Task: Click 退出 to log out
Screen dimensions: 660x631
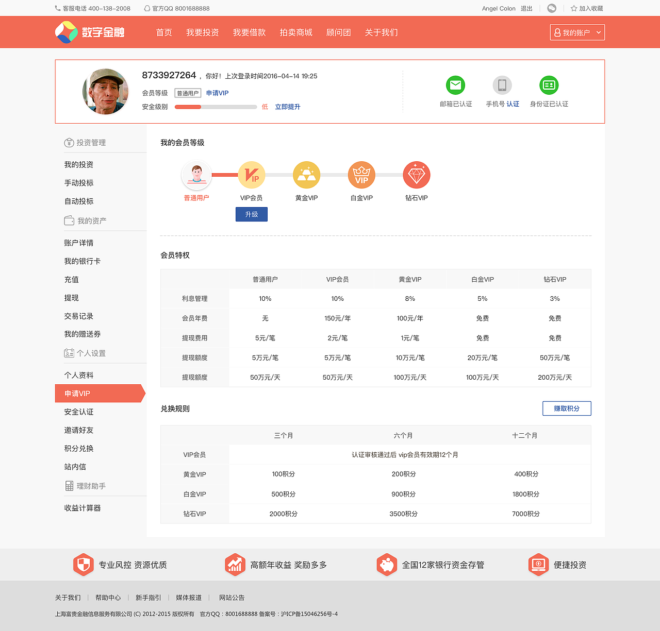Action: pyautogui.click(x=526, y=8)
